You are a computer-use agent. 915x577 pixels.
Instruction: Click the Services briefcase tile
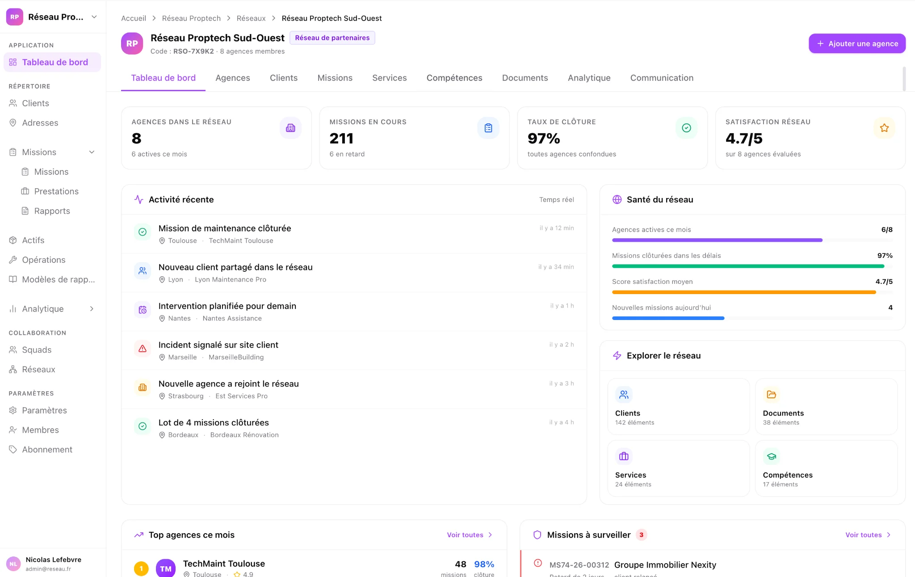(x=678, y=468)
